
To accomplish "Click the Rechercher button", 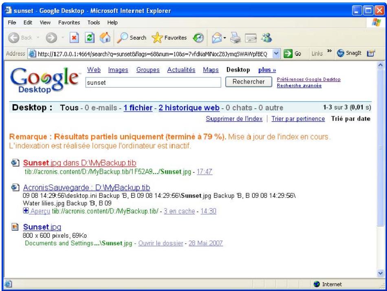I will (x=248, y=82).
